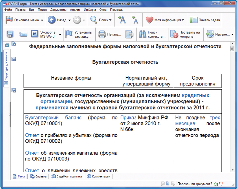
Task: Decrease the document font size
Action: (135, 20)
